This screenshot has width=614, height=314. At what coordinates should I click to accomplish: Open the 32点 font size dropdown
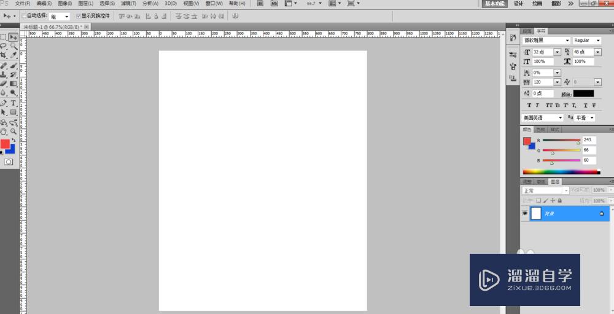(x=558, y=52)
